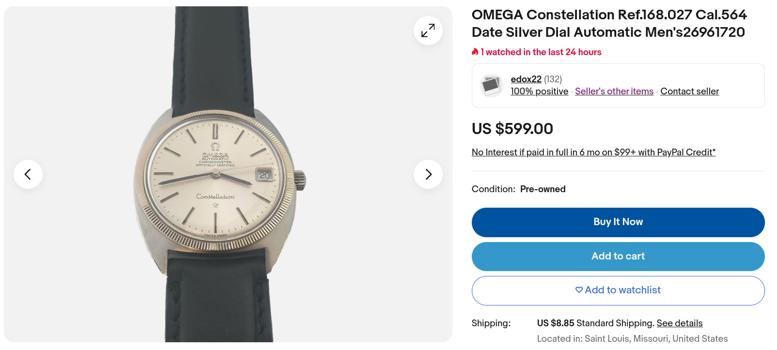
Task: Open the 100% positive feedback link
Action: (539, 91)
